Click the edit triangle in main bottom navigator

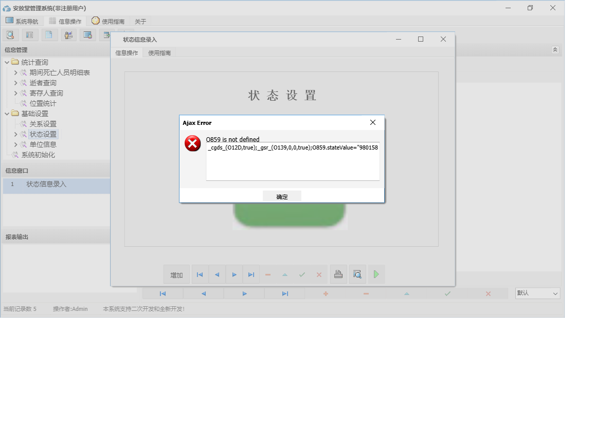[x=407, y=293]
